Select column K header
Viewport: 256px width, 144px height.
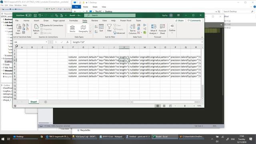[x=124, y=47]
